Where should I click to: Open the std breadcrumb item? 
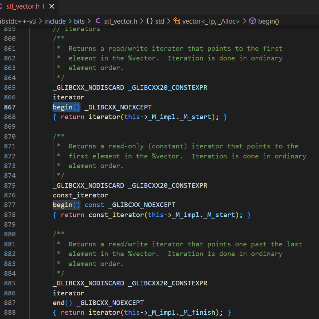point(160,21)
